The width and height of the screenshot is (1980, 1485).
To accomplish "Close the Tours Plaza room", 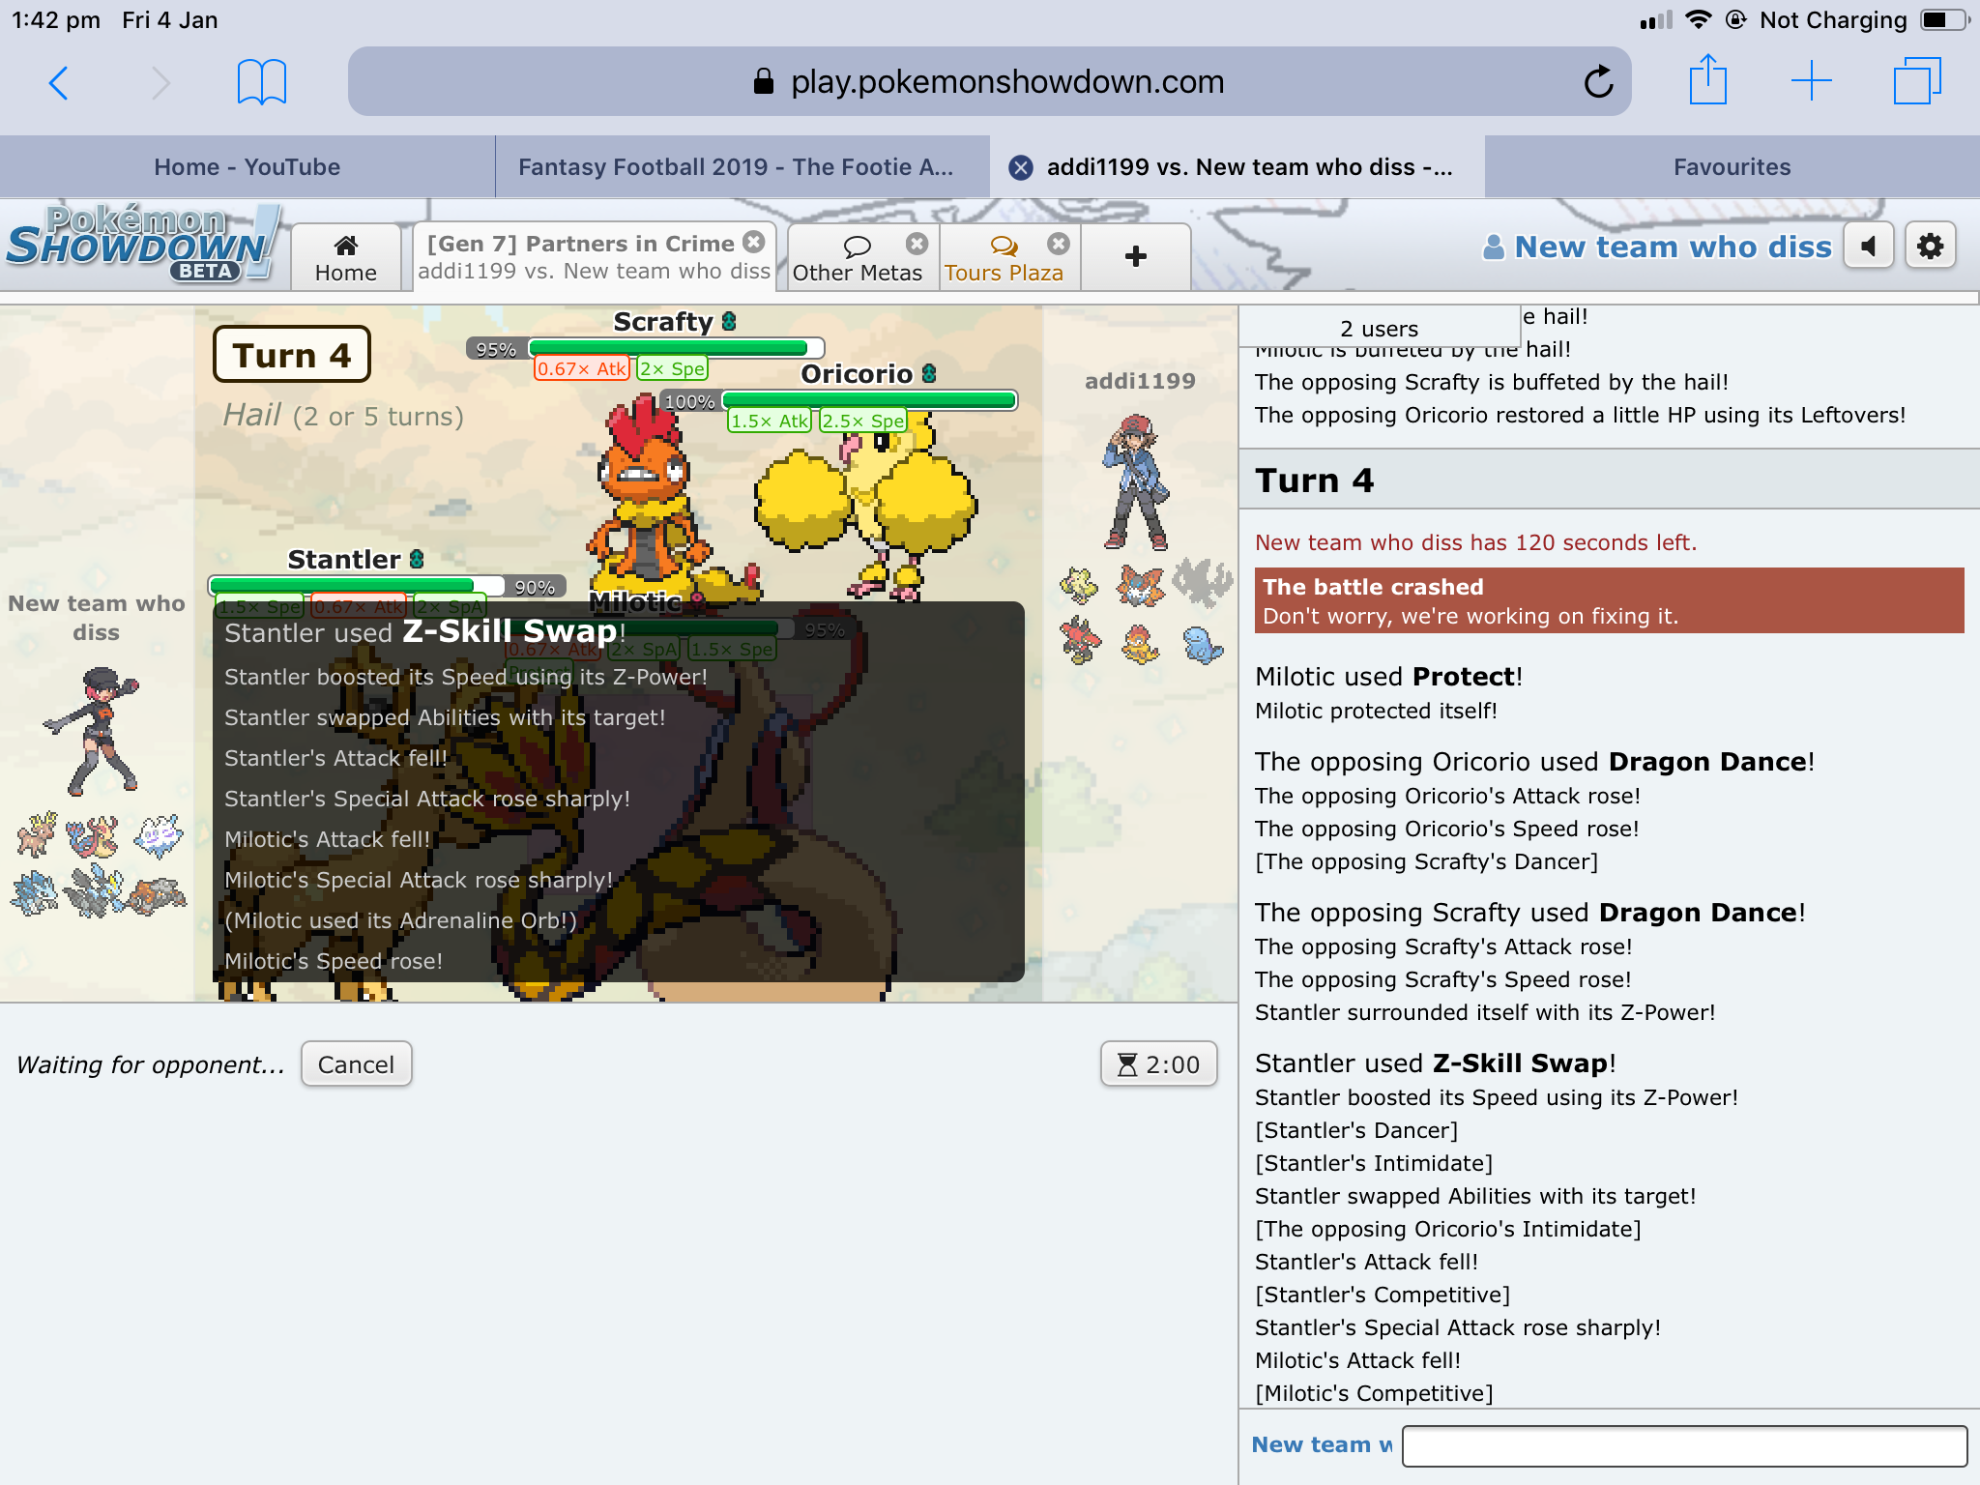I will point(1059,243).
